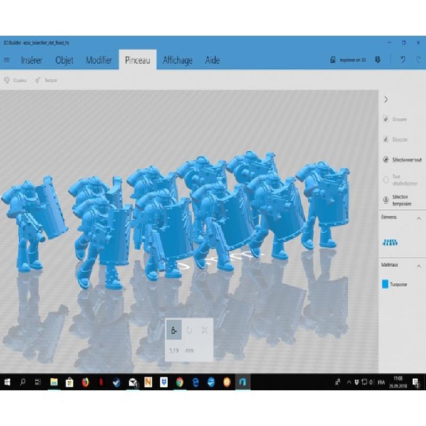Activate the rotate mode icon in the floating toolbar

(189, 330)
